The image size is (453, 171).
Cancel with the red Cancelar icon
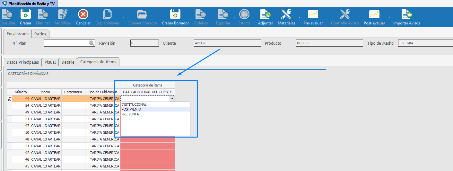click(x=83, y=15)
